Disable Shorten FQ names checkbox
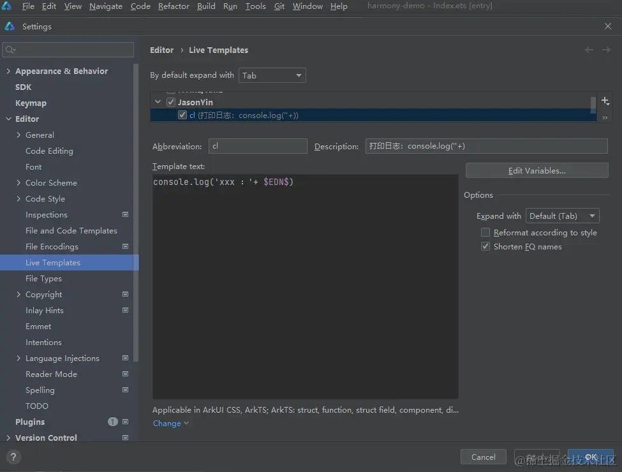Viewport: 622px width, 472px height. [485, 246]
